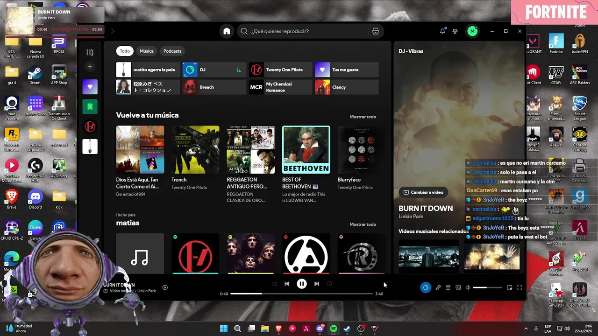Open Steam from taskbar
This screenshot has width=598, height=336.
(347, 329)
